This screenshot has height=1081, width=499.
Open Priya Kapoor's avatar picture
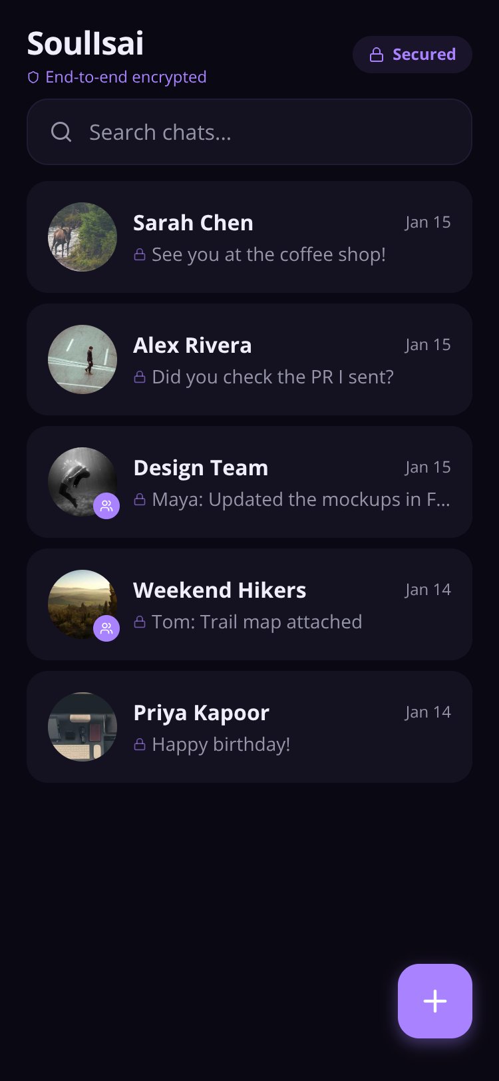pyautogui.click(x=83, y=727)
